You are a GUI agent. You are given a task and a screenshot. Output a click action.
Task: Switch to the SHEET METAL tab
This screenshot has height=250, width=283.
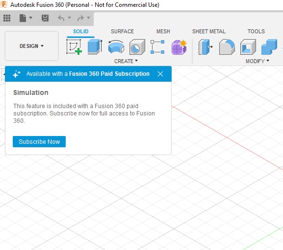pos(209,31)
